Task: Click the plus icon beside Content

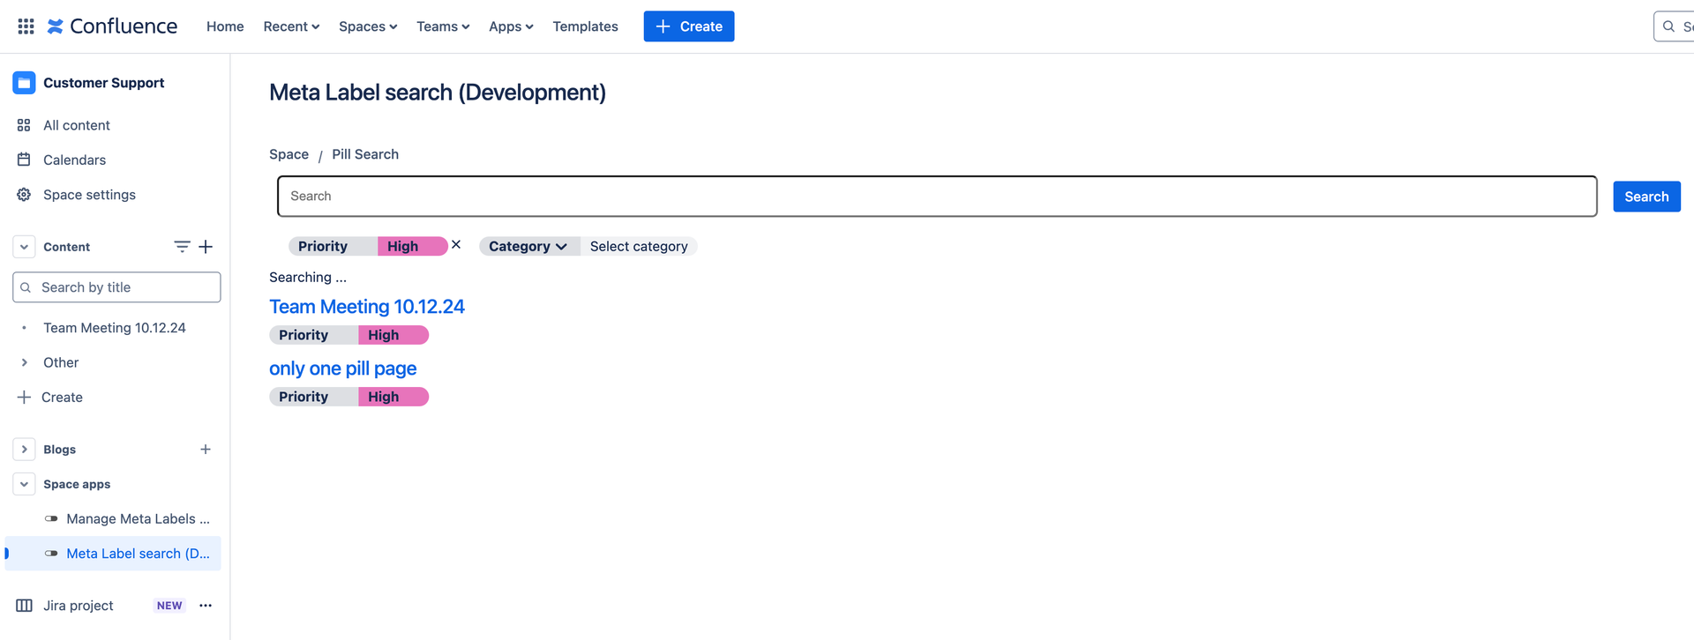Action: [x=206, y=247]
